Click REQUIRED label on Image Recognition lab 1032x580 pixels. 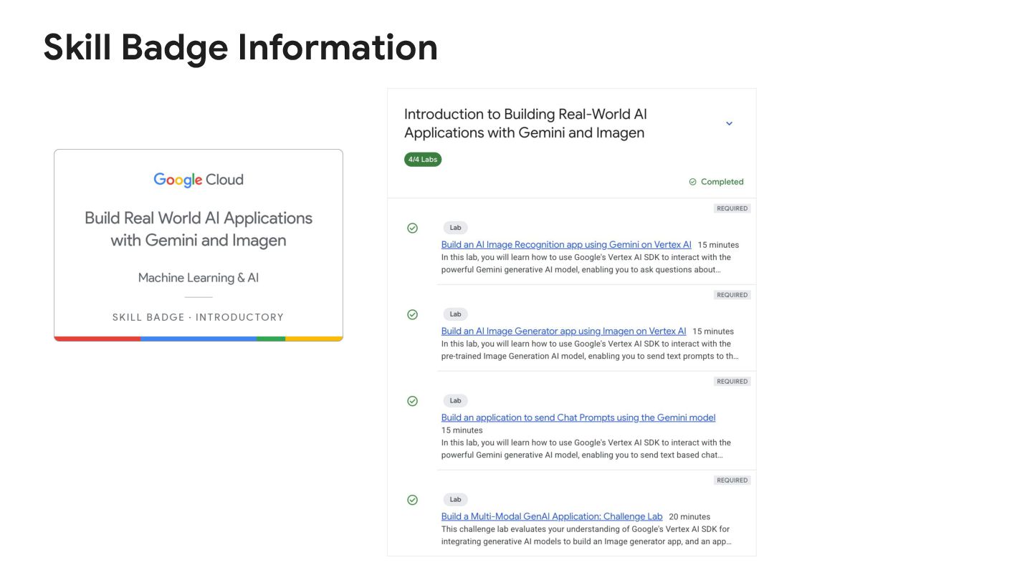732,208
